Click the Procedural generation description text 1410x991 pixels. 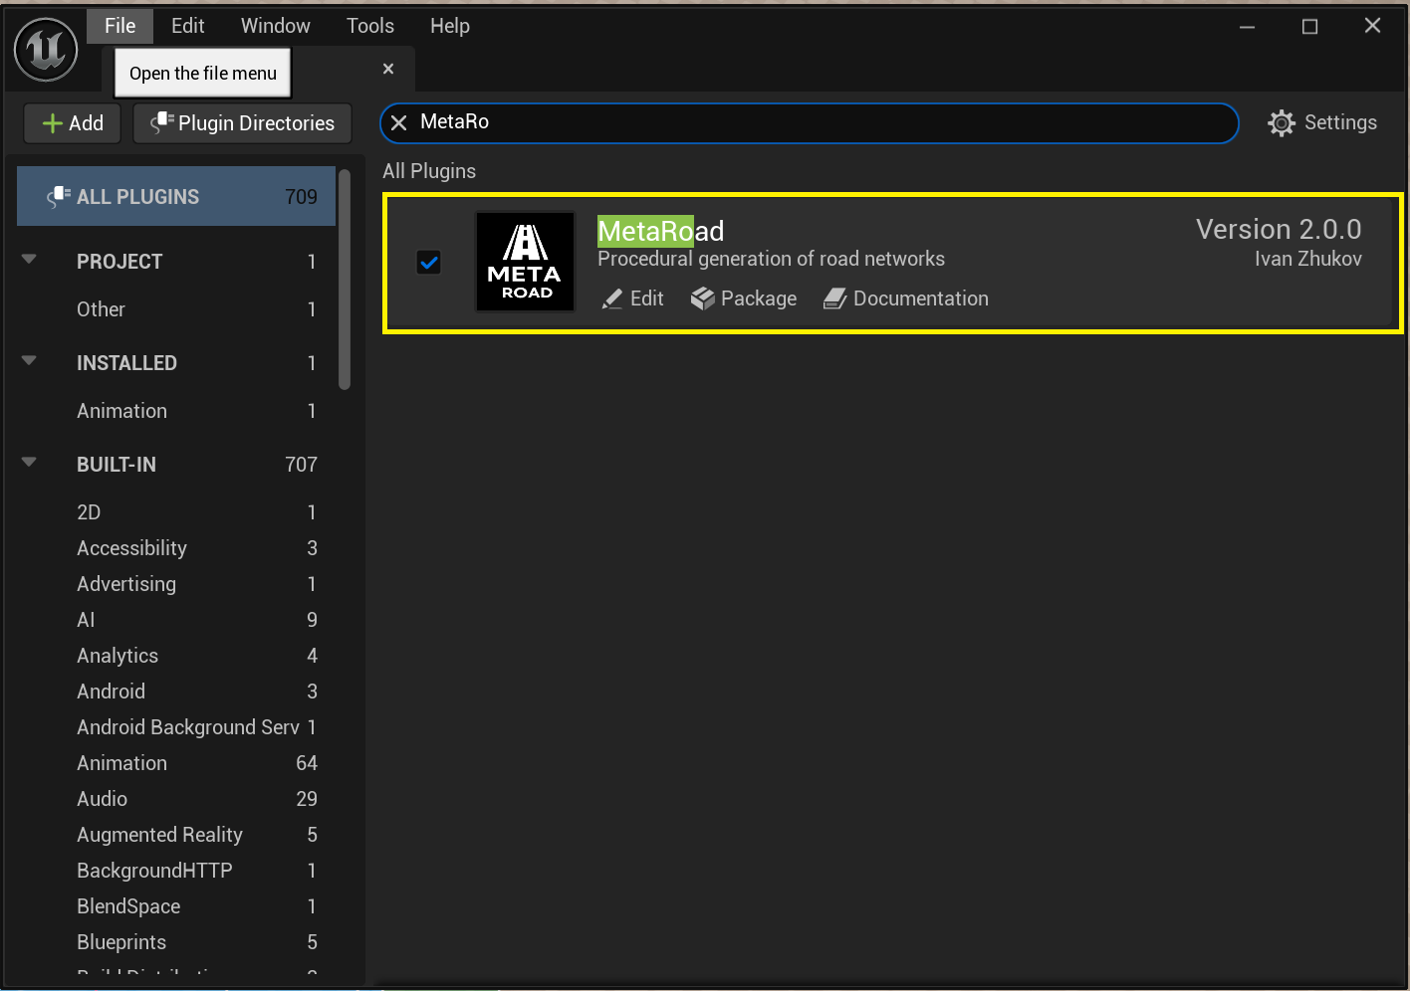771,259
